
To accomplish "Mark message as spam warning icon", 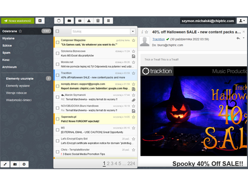I will (x=89, y=21).
